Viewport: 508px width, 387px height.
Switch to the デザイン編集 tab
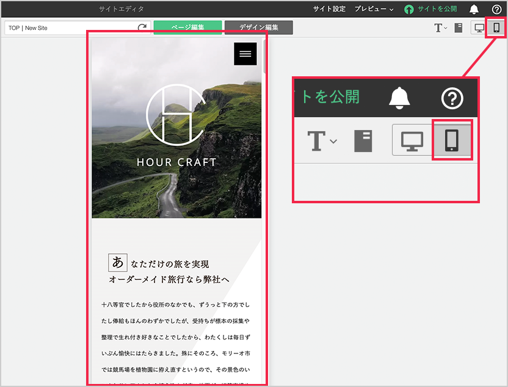click(258, 27)
